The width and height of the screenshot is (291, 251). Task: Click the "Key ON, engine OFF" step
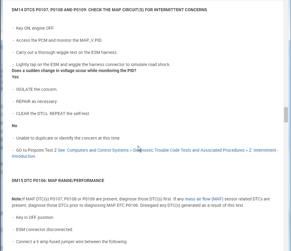35,28
